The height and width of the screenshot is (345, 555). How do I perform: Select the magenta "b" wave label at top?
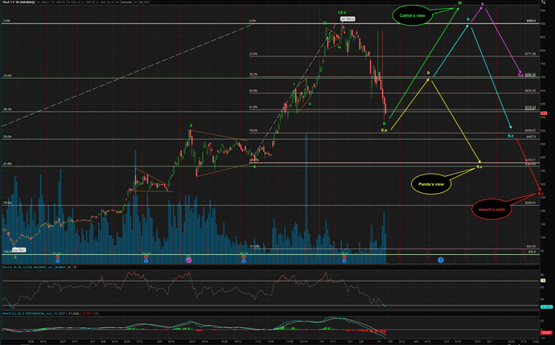coord(482,5)
